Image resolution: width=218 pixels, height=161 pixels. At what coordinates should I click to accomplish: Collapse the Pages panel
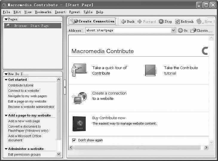click(x=6, y=19)
